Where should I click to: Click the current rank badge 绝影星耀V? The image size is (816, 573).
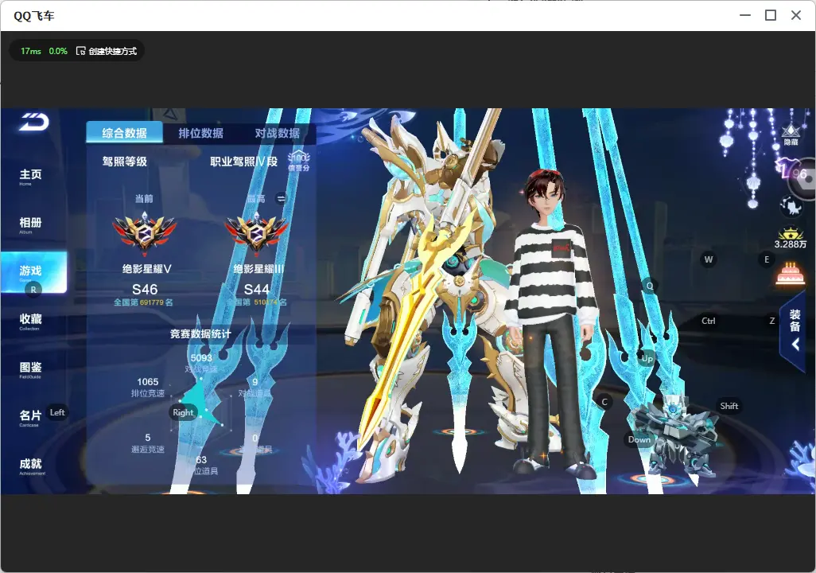click(145, 235)
